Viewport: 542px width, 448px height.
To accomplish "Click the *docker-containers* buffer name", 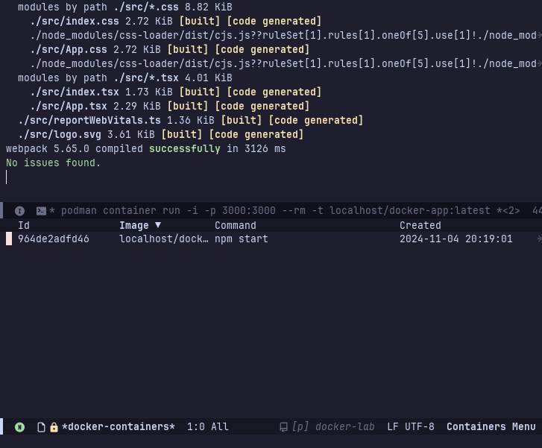I will [x=119, y=427].
